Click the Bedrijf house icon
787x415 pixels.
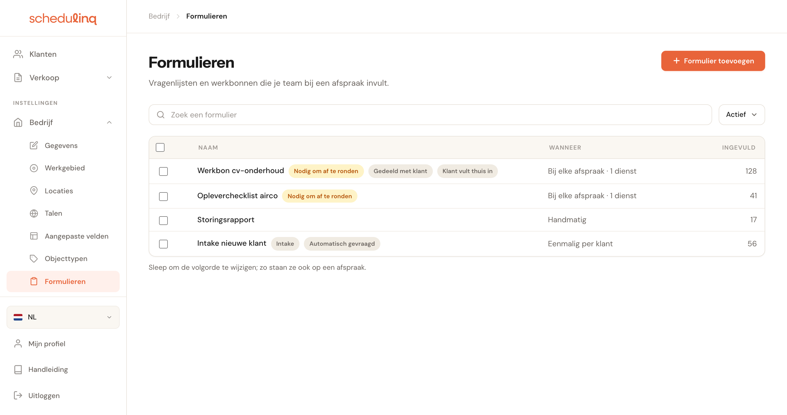pos(18,122)
